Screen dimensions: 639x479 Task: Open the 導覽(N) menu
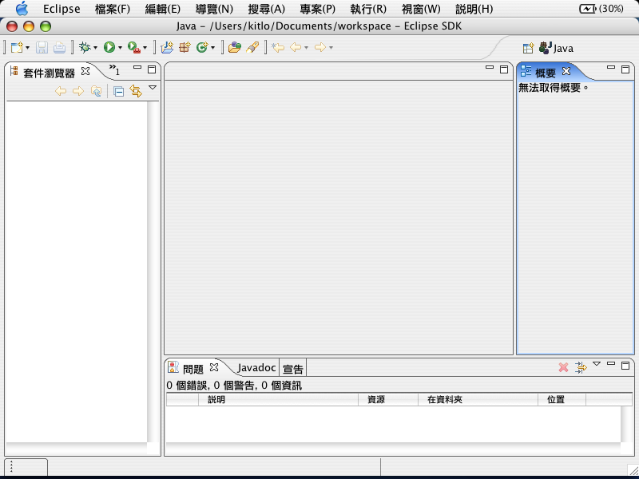pos(214,9)
